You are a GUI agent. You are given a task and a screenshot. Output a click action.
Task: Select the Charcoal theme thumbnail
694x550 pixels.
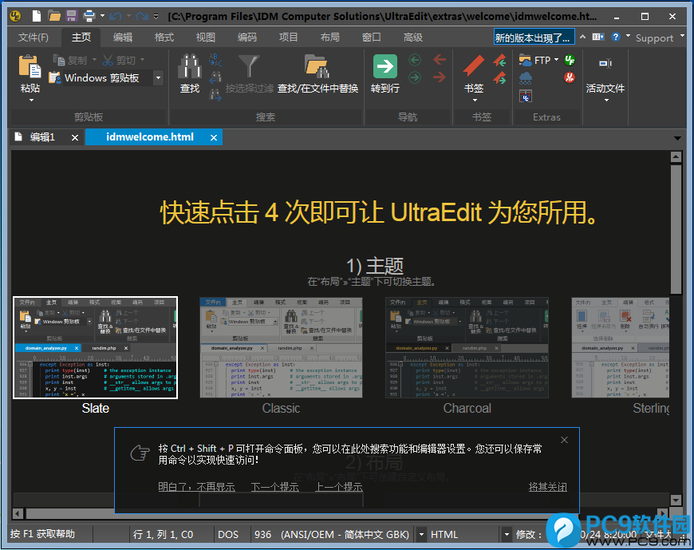click(467, 347)
